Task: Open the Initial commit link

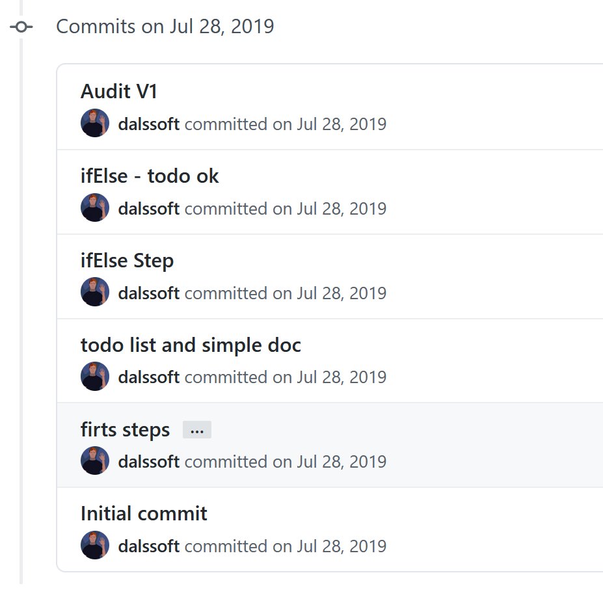Action: tap(144, 514)
